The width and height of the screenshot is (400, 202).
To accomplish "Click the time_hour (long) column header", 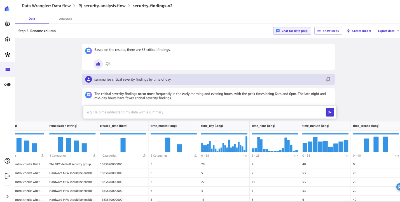I will 275,126.
